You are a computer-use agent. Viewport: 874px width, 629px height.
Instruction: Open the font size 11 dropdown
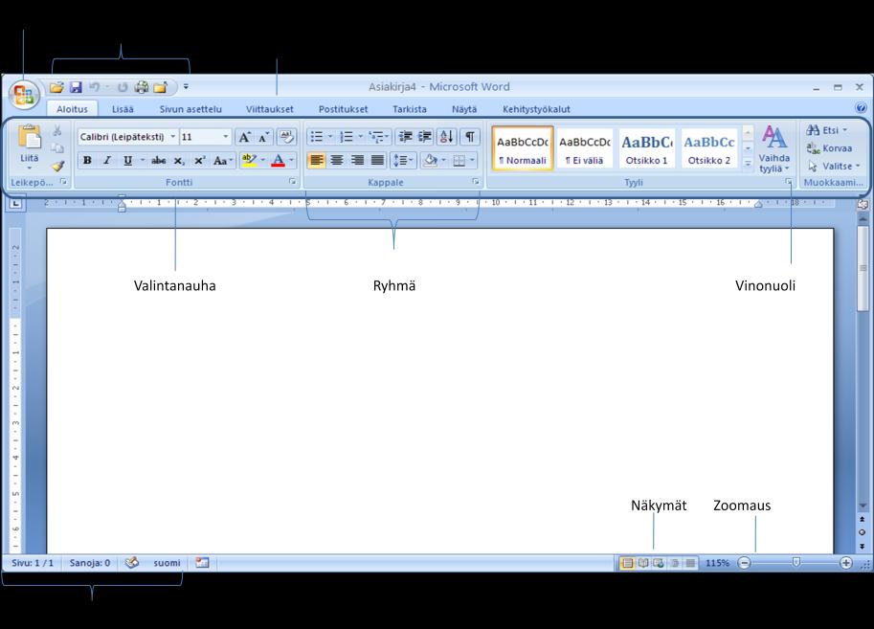click(x=225, y=137)
